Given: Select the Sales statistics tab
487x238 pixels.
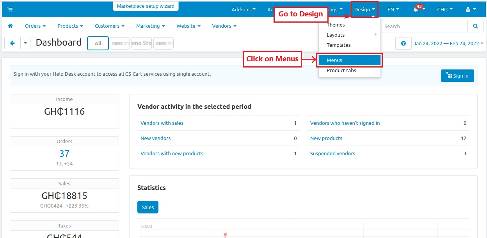Looking at the screenshot, I should pos(148,207).
